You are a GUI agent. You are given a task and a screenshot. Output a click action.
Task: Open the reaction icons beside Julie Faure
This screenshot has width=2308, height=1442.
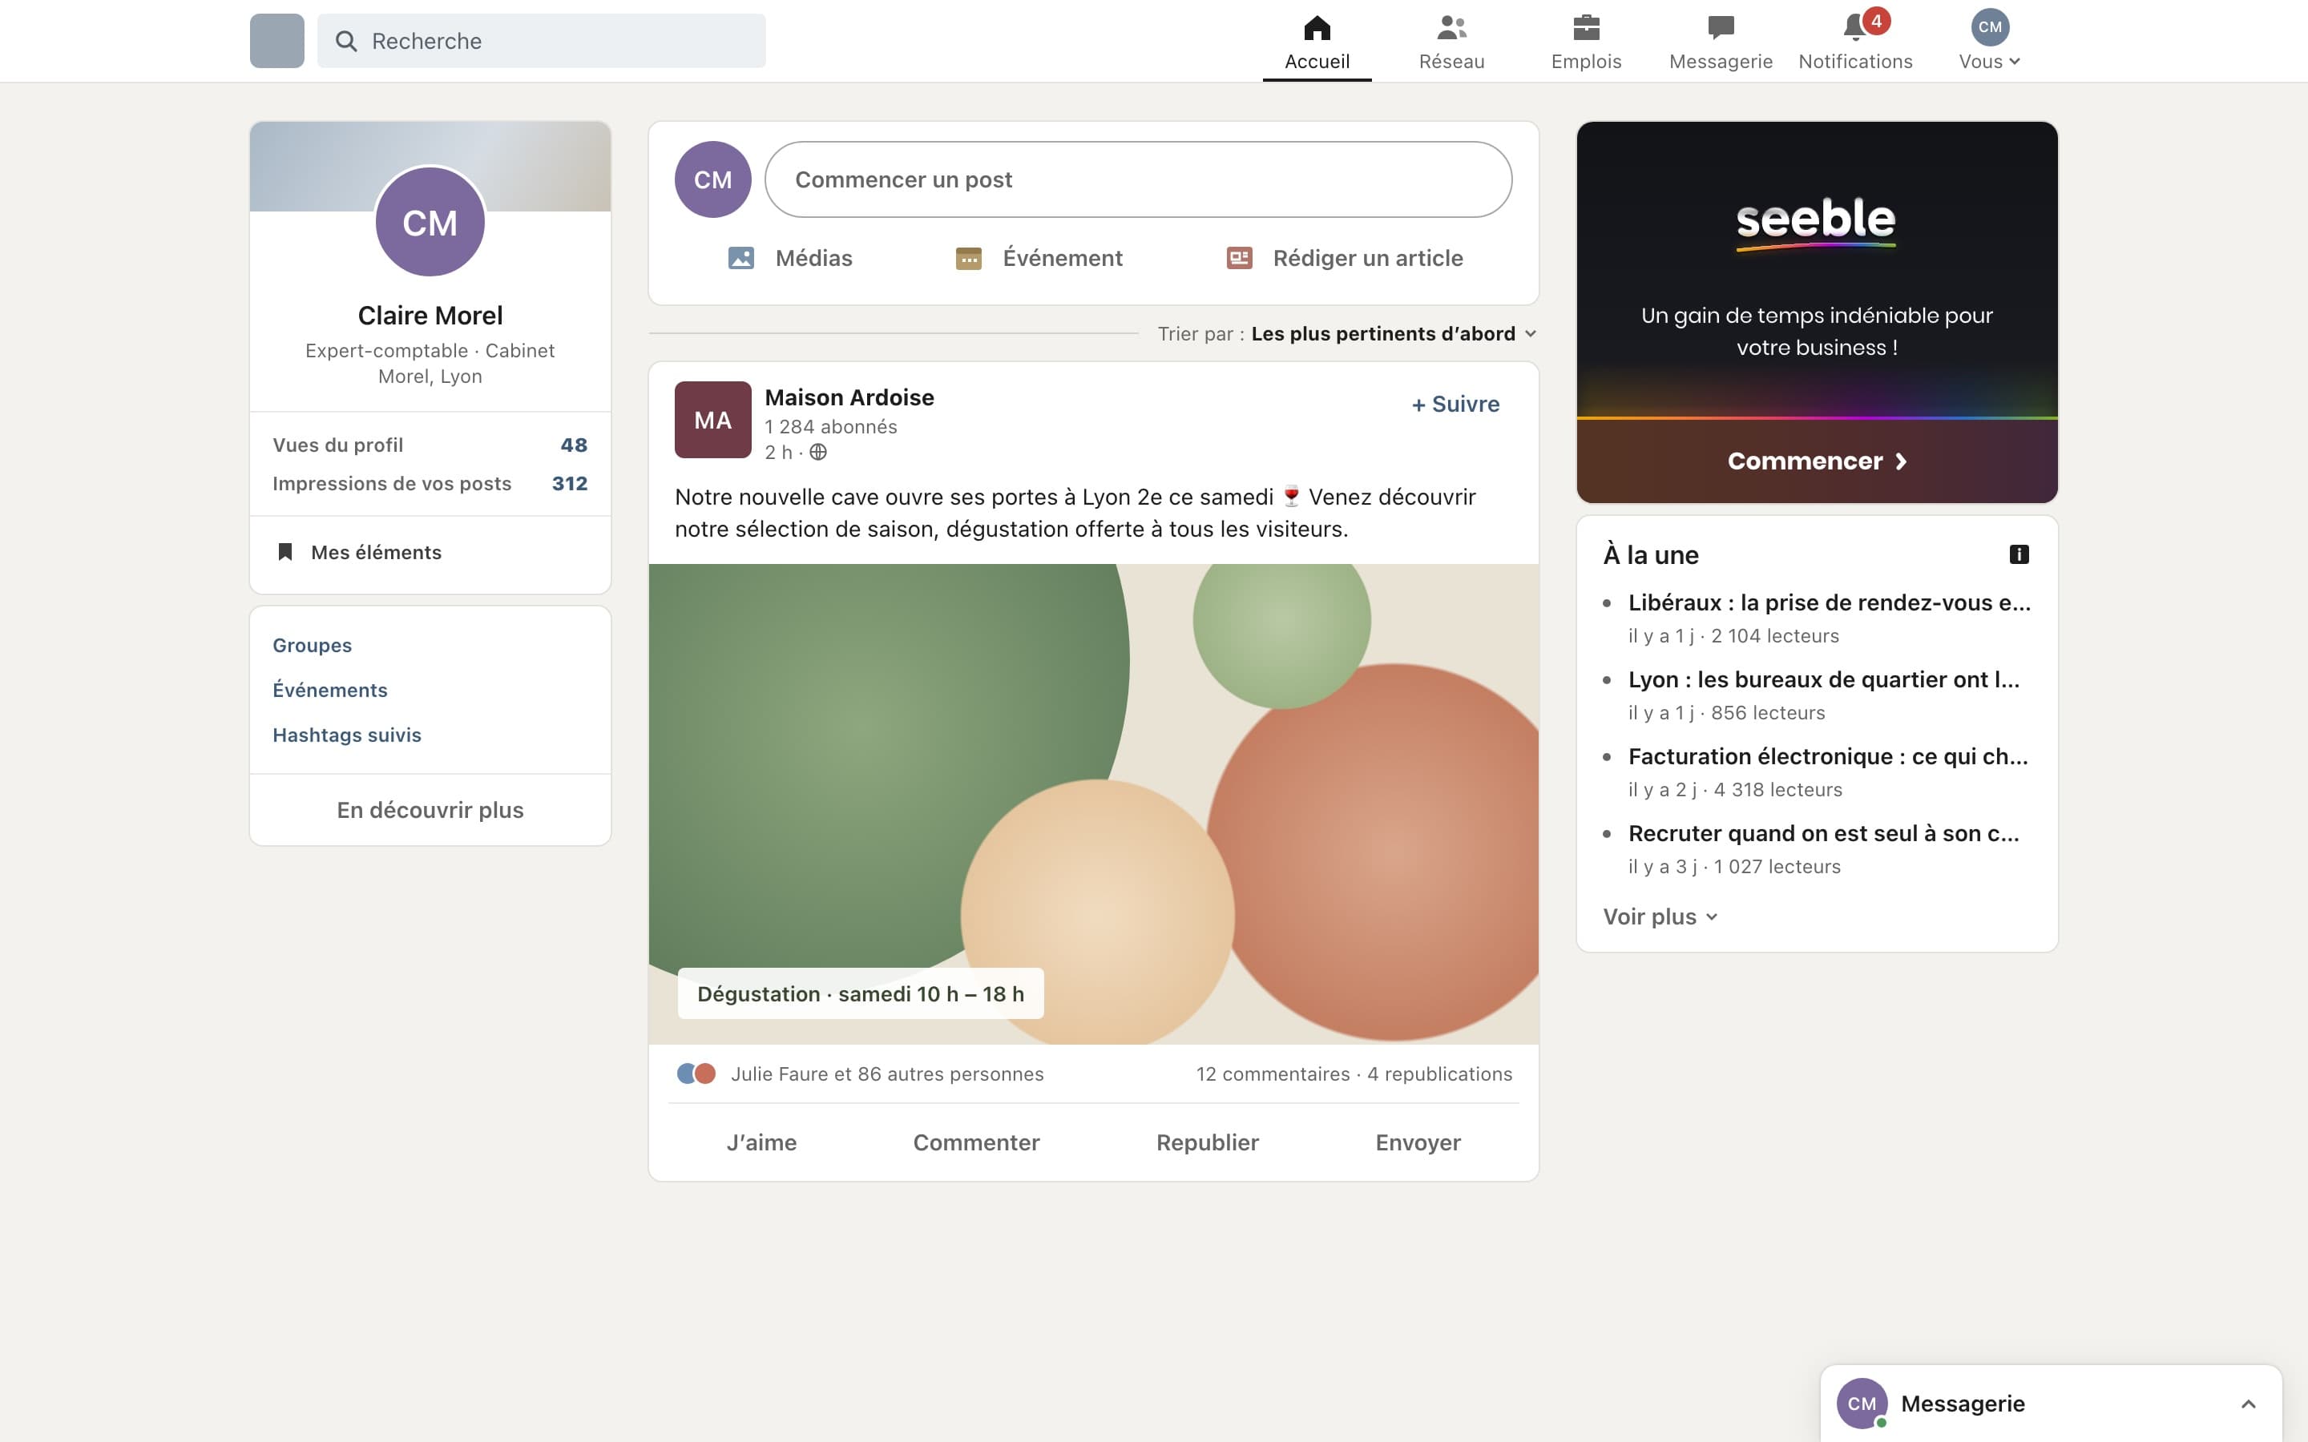tap(696, 1073)
